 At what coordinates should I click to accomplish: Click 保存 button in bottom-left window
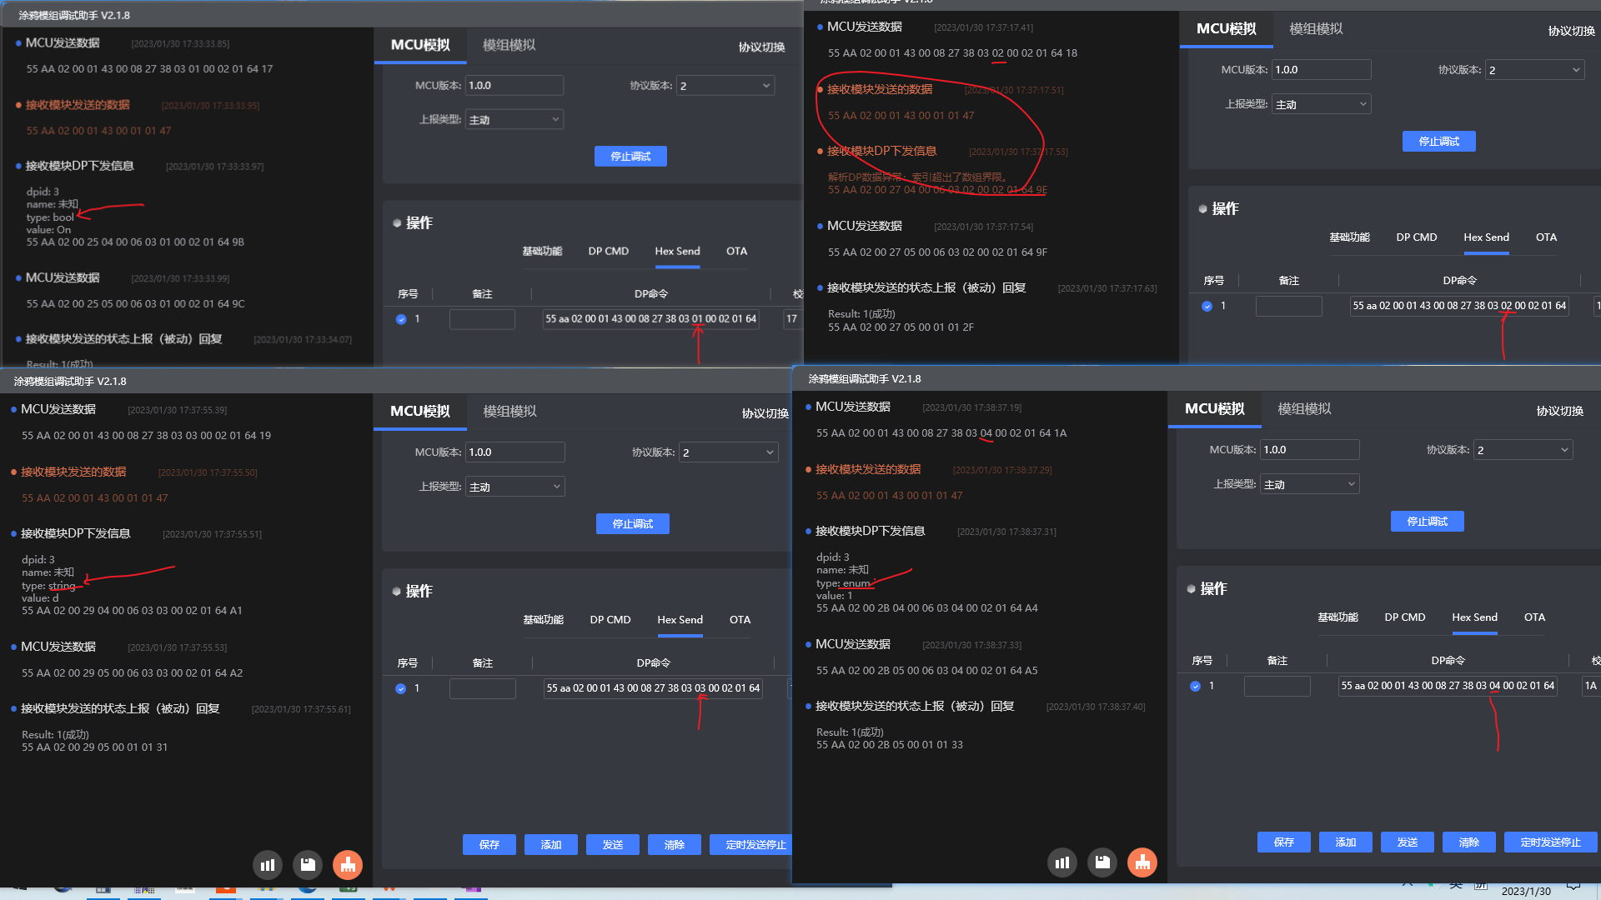click(489, 844)
